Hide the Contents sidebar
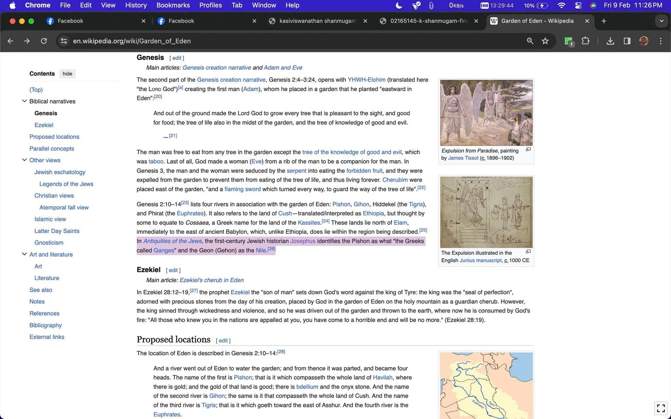The width and height of the screenshot is (671, 419). (x=67, y=74)
